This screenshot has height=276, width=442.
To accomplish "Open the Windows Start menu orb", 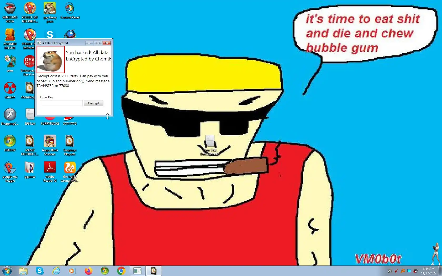I will click(7, 271).
